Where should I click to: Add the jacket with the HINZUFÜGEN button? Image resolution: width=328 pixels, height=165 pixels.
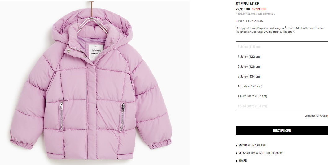tap(282, 131)
